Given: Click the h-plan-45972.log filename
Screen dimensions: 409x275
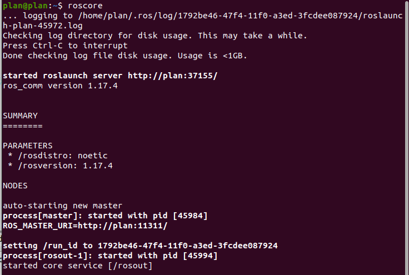Looking at the screenshot, I should pos(43,26).
